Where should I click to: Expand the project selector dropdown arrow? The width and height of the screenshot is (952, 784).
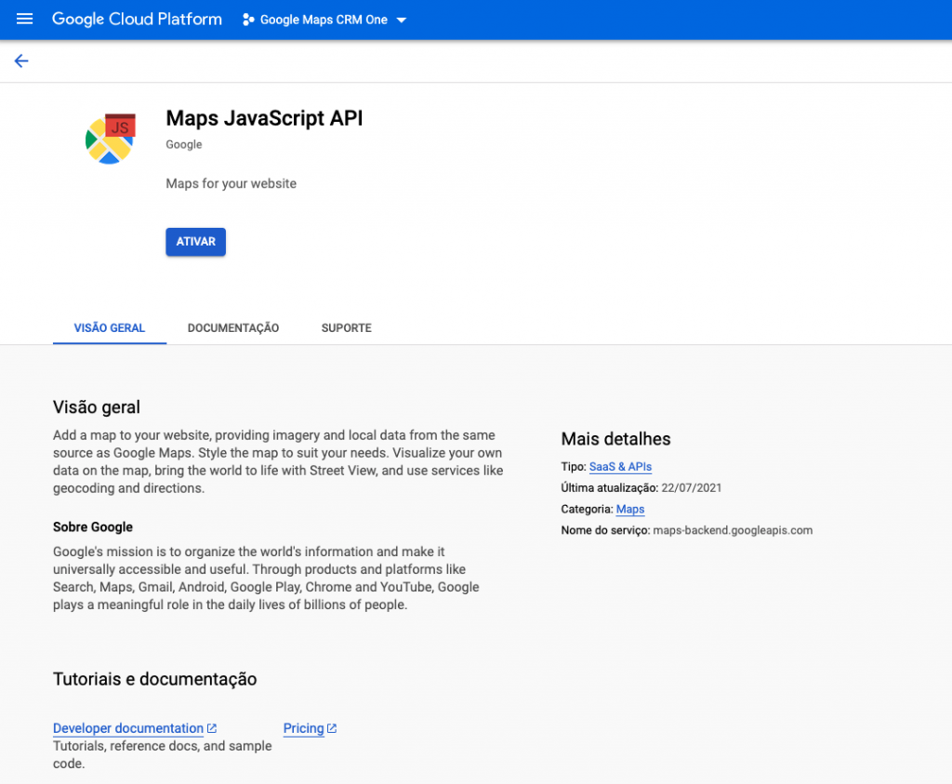point(402,20)
